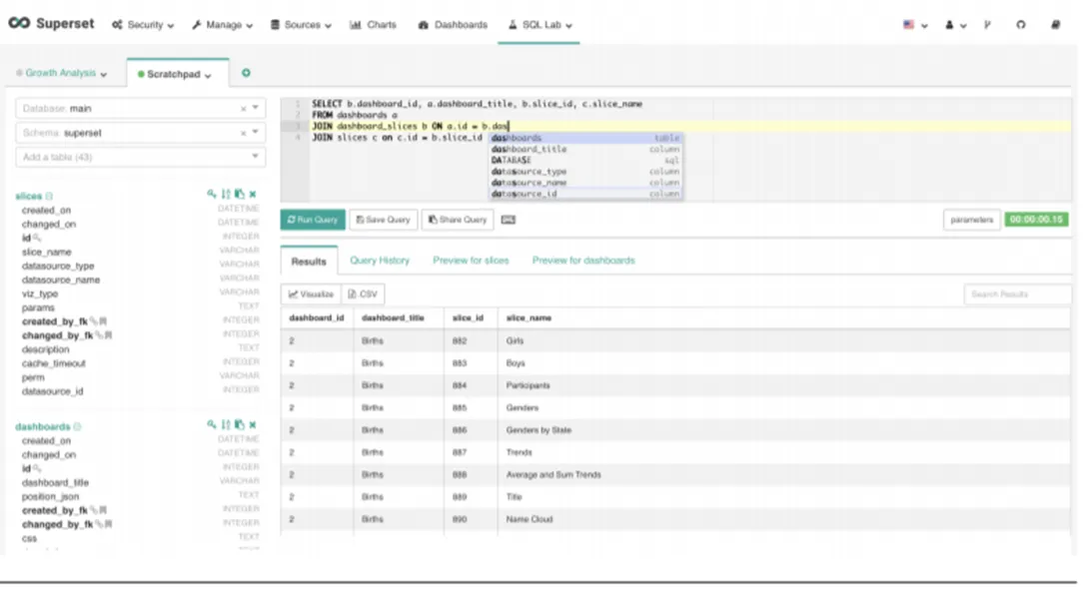
Task: Remove the dashboards table from the panel
Action: click(253, 424)
